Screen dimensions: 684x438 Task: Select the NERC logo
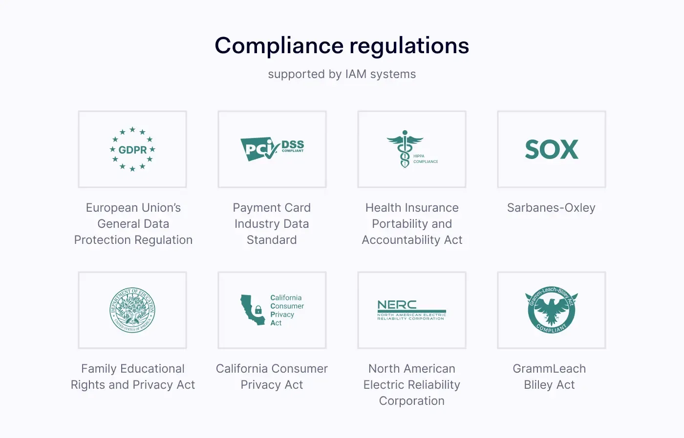pyautogui.click(x=411, y=310)
